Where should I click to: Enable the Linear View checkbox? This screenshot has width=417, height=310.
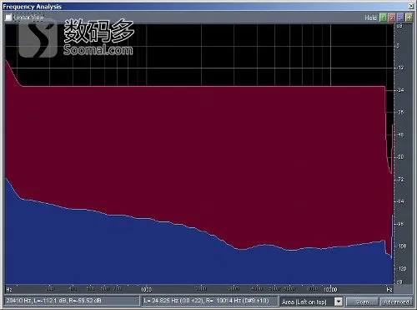tap(8, 18)
